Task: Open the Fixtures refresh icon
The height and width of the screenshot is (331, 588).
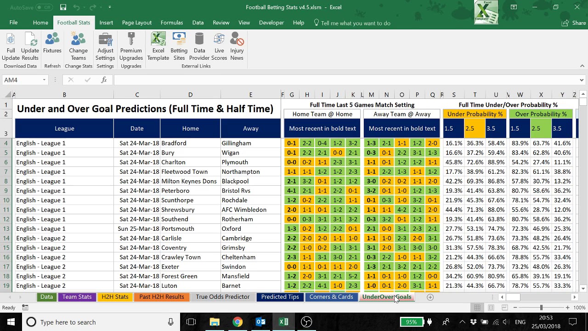Action: click(x=52, y=44)
